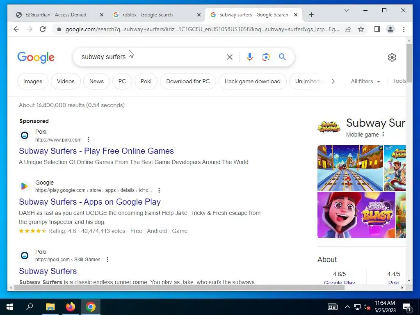Click the vertical page scrollbar thumb
The height and width of the screenshot is (315, 420).
point(409,63)
